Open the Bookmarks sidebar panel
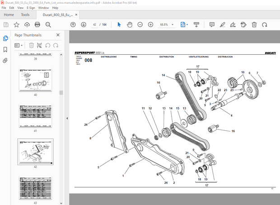The image size is (280, 205). (5, 49)
